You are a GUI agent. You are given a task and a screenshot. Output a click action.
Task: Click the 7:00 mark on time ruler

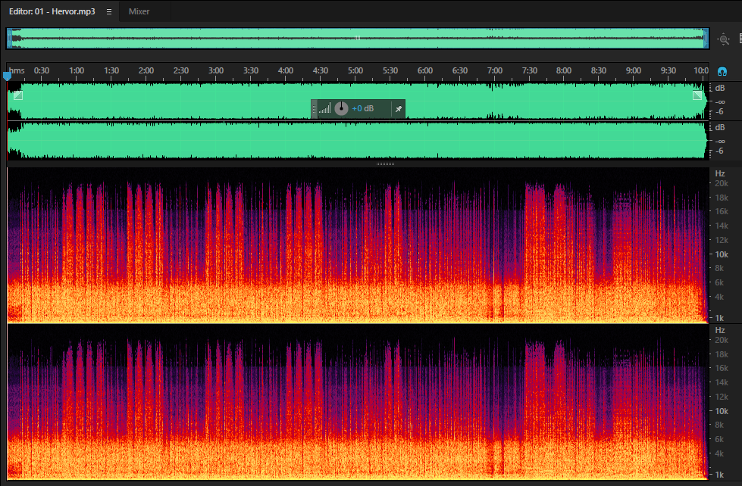click(495, 71)
